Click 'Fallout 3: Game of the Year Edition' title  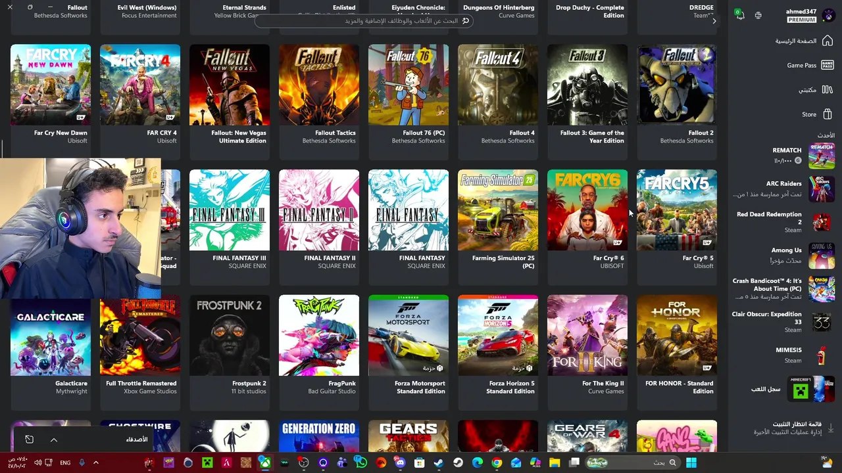[x=592, y=137]
